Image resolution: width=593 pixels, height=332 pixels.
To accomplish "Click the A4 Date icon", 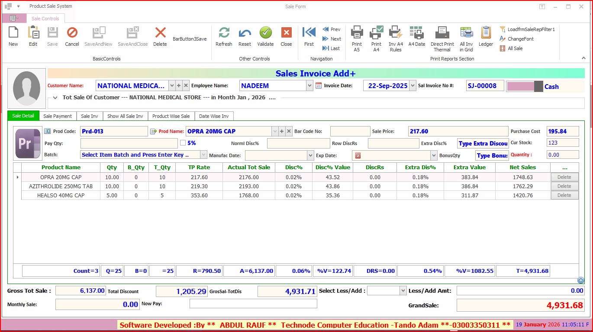I will pyautogui.click(x=416, y=33).
